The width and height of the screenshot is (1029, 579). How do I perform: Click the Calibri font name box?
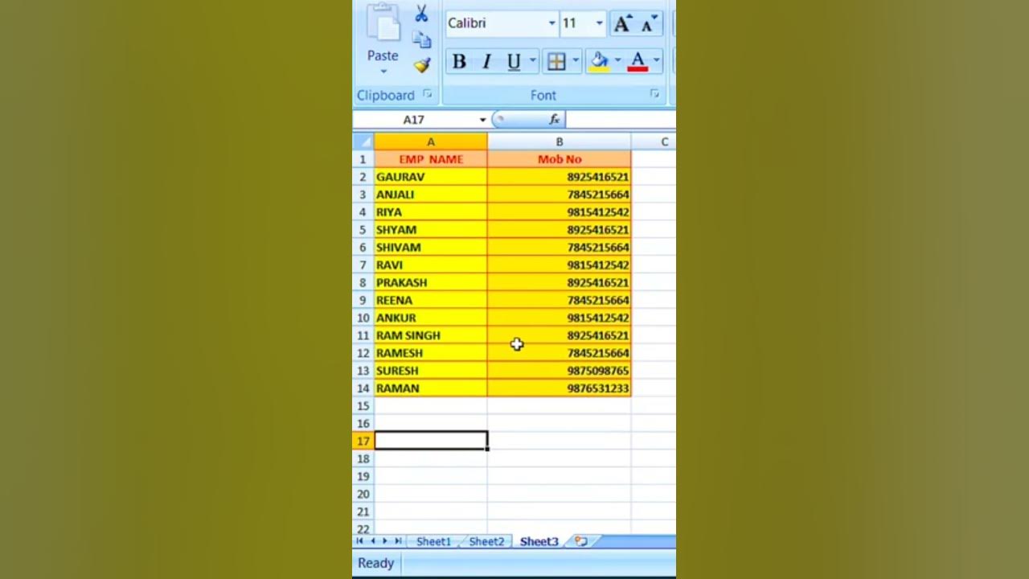coord(495,23)
